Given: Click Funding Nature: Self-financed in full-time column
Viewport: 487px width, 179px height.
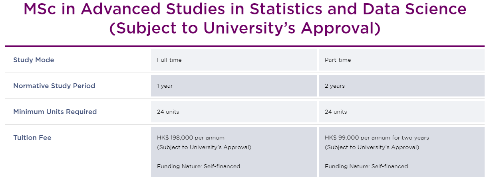Looking at the screenshot, I should pos(199,166).
